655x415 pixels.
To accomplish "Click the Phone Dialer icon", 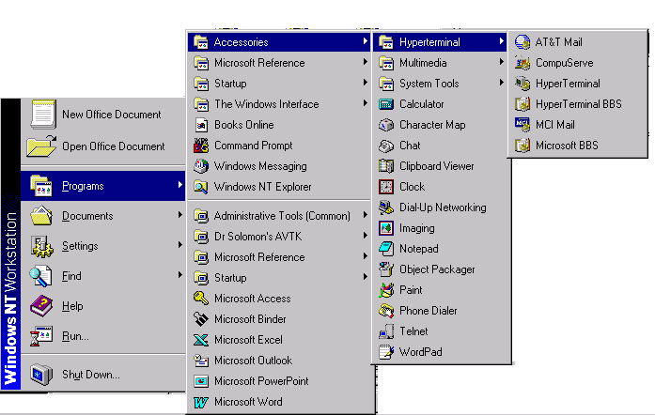I will pos(386,311).
